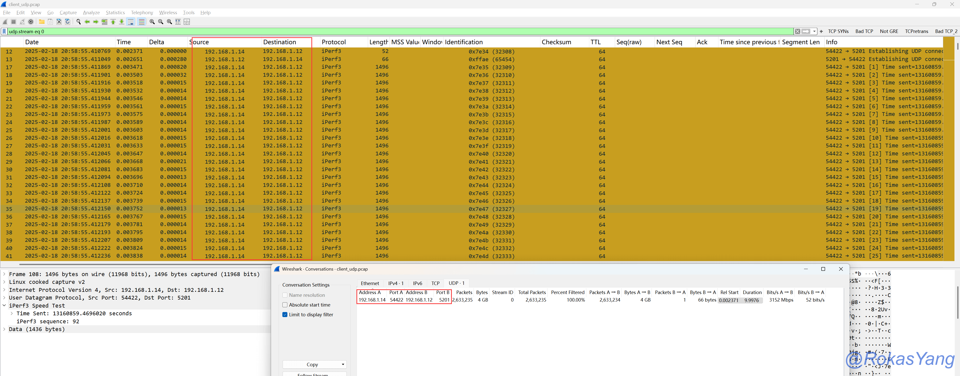
Task: Enable the Name resolution checkbox
Action: point(285,295)
